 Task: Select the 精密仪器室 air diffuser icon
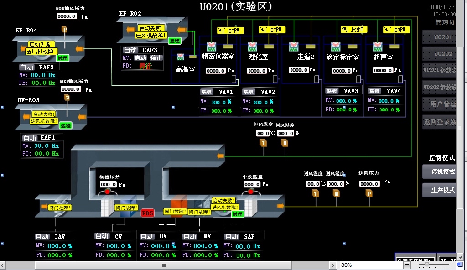click(211, 47)
